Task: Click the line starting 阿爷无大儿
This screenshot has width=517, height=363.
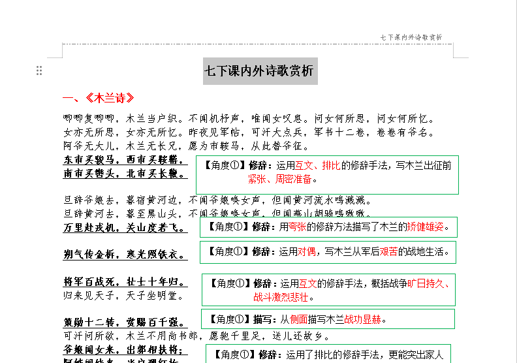Action: click(x=187, y=146)
